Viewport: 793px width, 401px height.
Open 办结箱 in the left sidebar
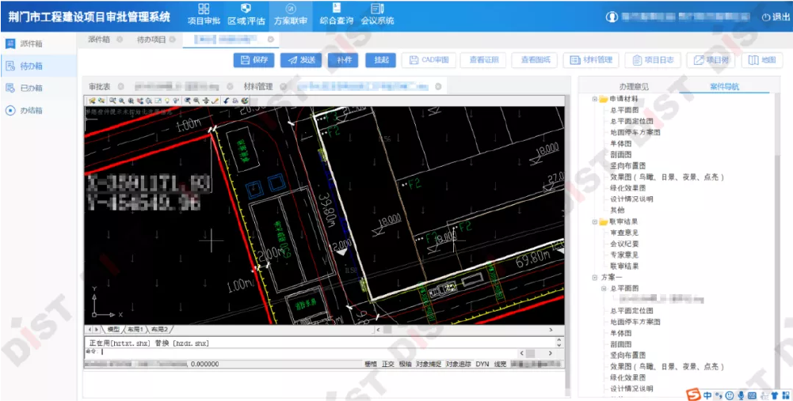pos(31,110)
